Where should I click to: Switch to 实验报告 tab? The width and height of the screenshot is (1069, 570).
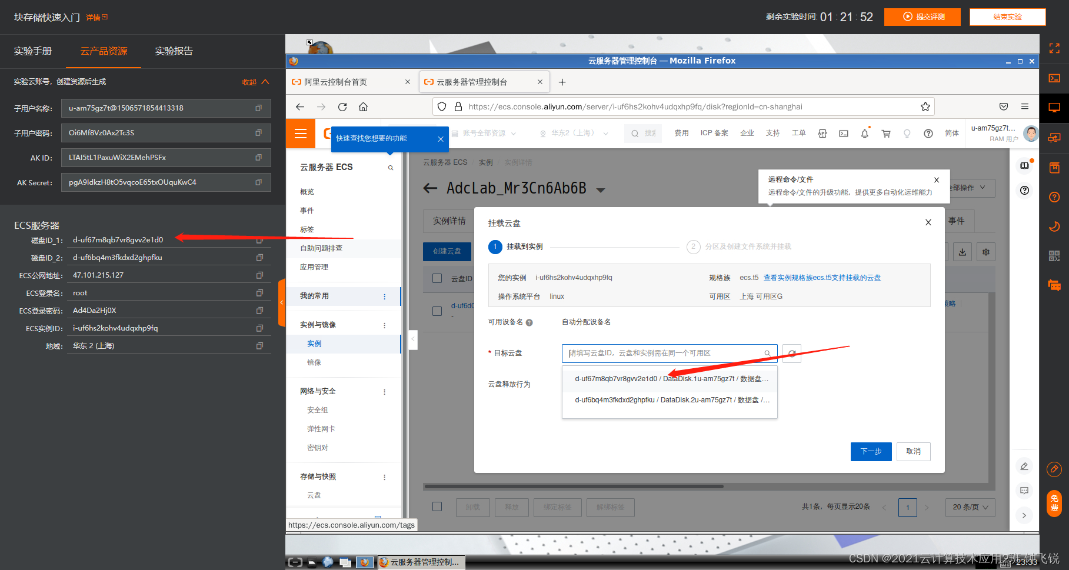pos(174,51)
